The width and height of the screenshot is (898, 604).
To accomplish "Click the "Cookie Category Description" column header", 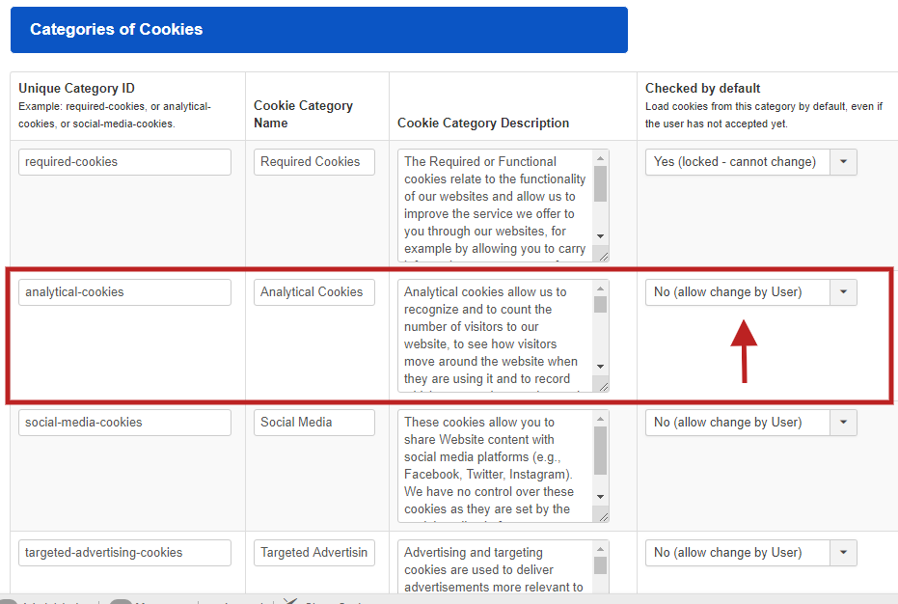I will (483, 124).
